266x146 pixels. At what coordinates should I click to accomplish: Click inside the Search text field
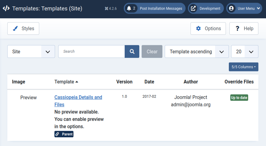[x=92, y=52]
